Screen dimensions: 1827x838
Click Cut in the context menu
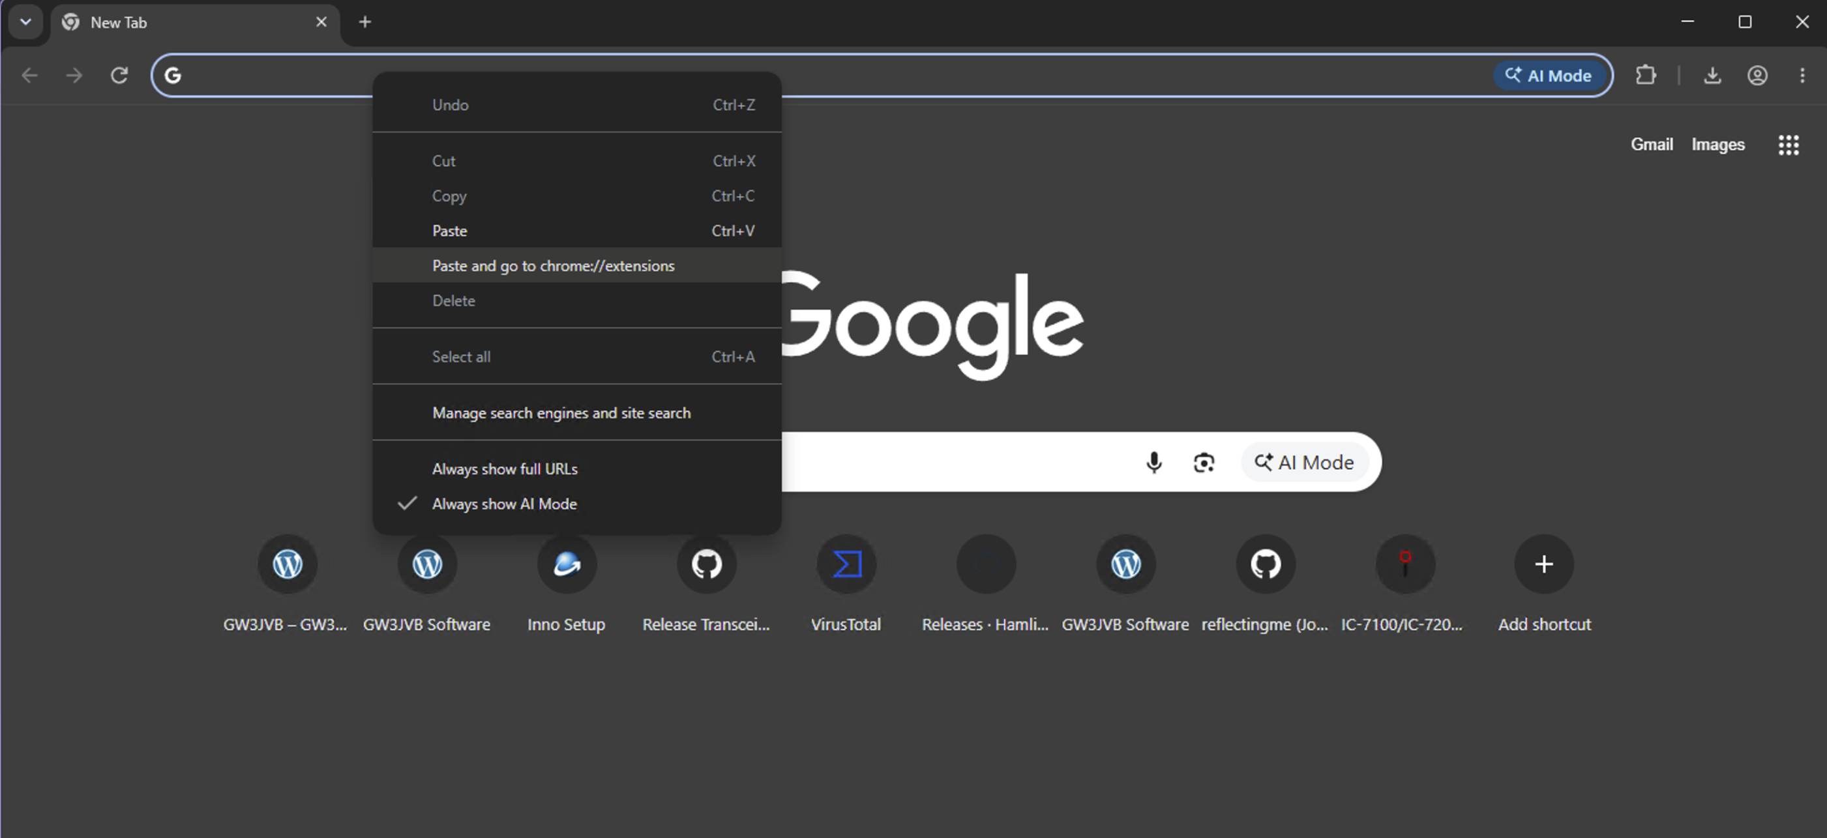576,161
